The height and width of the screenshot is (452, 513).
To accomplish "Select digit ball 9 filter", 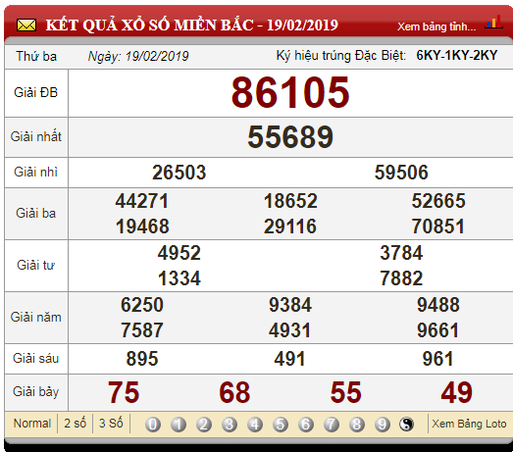I will [383, 425].
